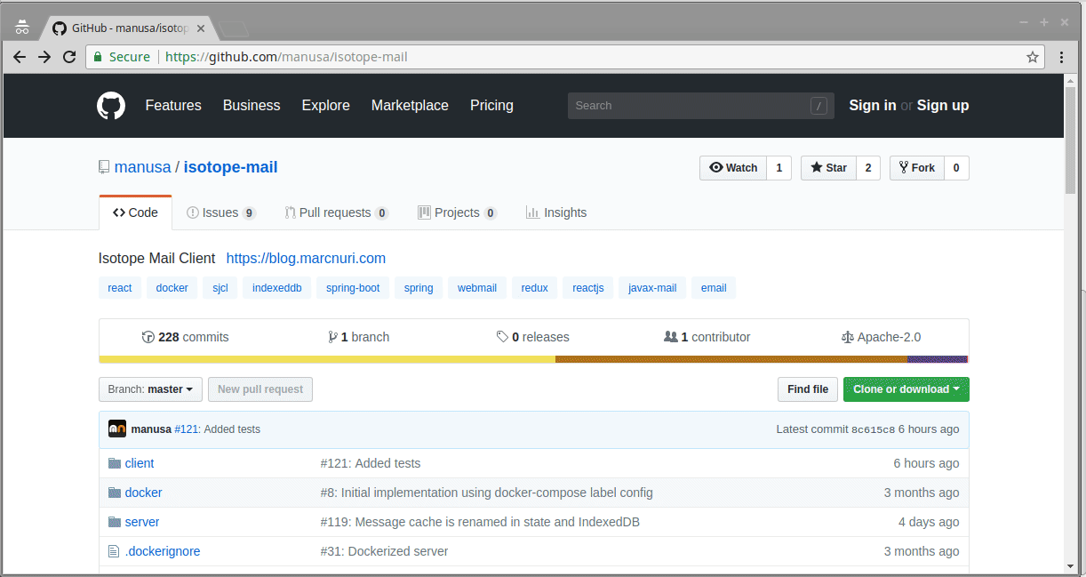Open the Projects tab
The height and width of the screenshot is (577, 1086).
click(x=458, y=212)
